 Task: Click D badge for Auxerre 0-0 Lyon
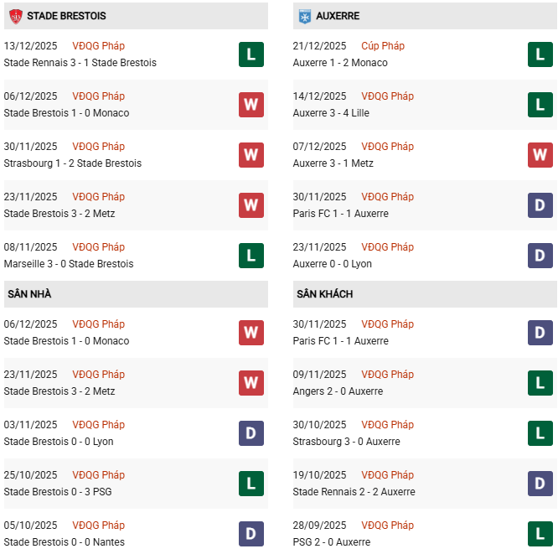(540, 256)
